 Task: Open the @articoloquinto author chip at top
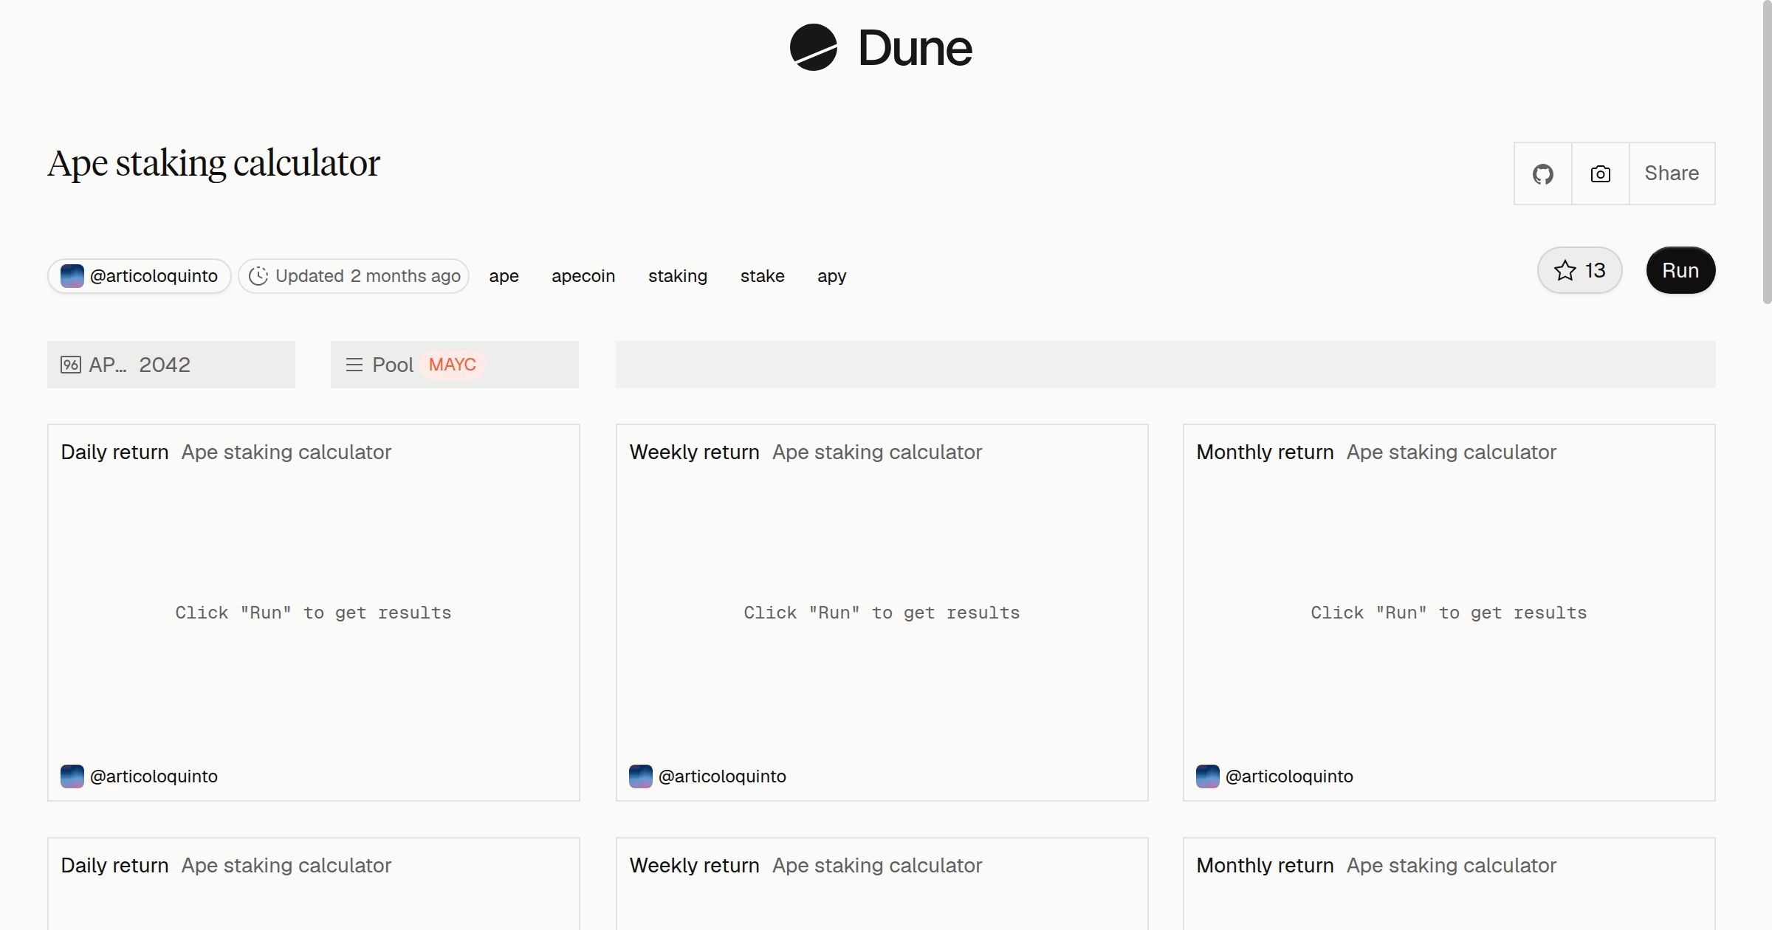pos(140,276)
